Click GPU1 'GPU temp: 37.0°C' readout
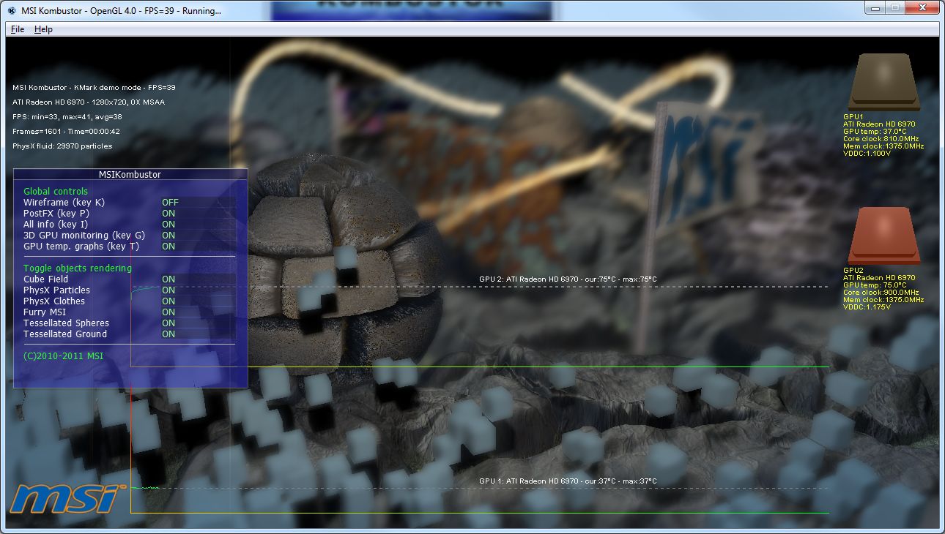Viewport: 945px width, 534px height. pos(875,132)
